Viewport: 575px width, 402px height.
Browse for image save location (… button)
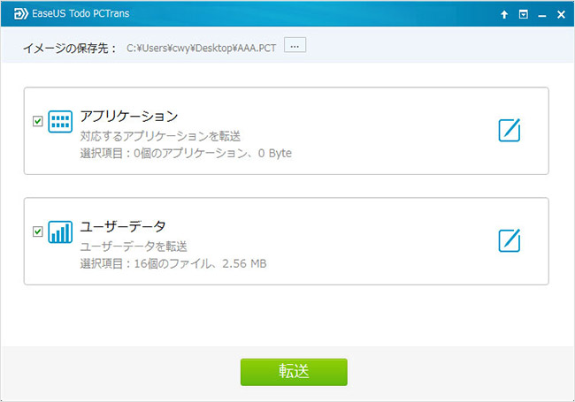click(295, 45)
